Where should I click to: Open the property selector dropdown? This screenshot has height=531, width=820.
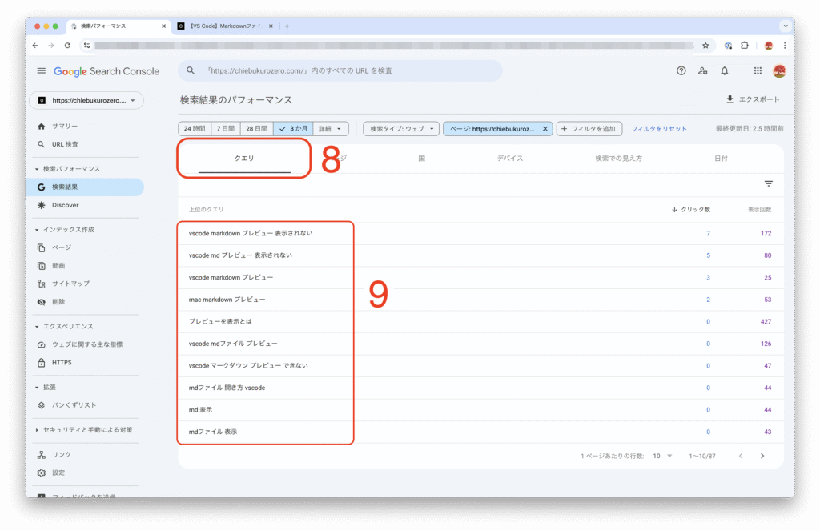86,100
